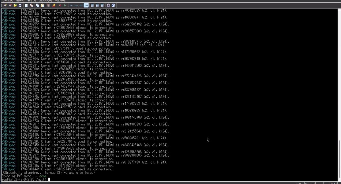
Task: Switch encoding to SJIS in toolbar
Action: tap(76, 5)
